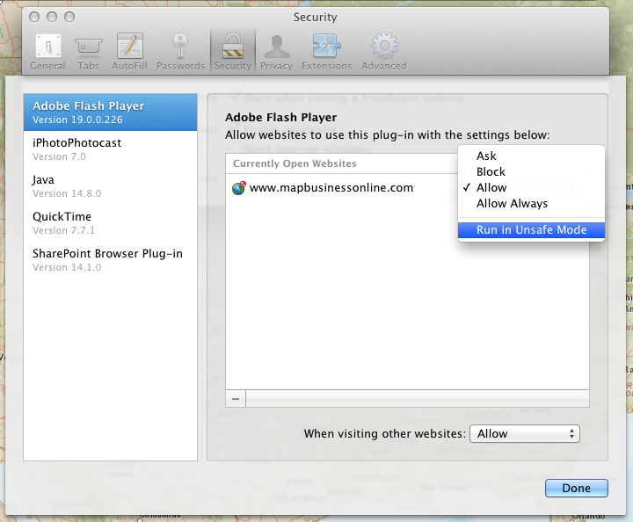633x522 pixels.
Task: Close the Security window
Action: [34, 17]
